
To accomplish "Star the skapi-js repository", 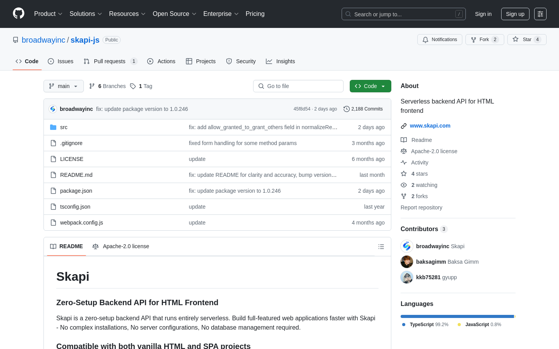I will [527, 40].
